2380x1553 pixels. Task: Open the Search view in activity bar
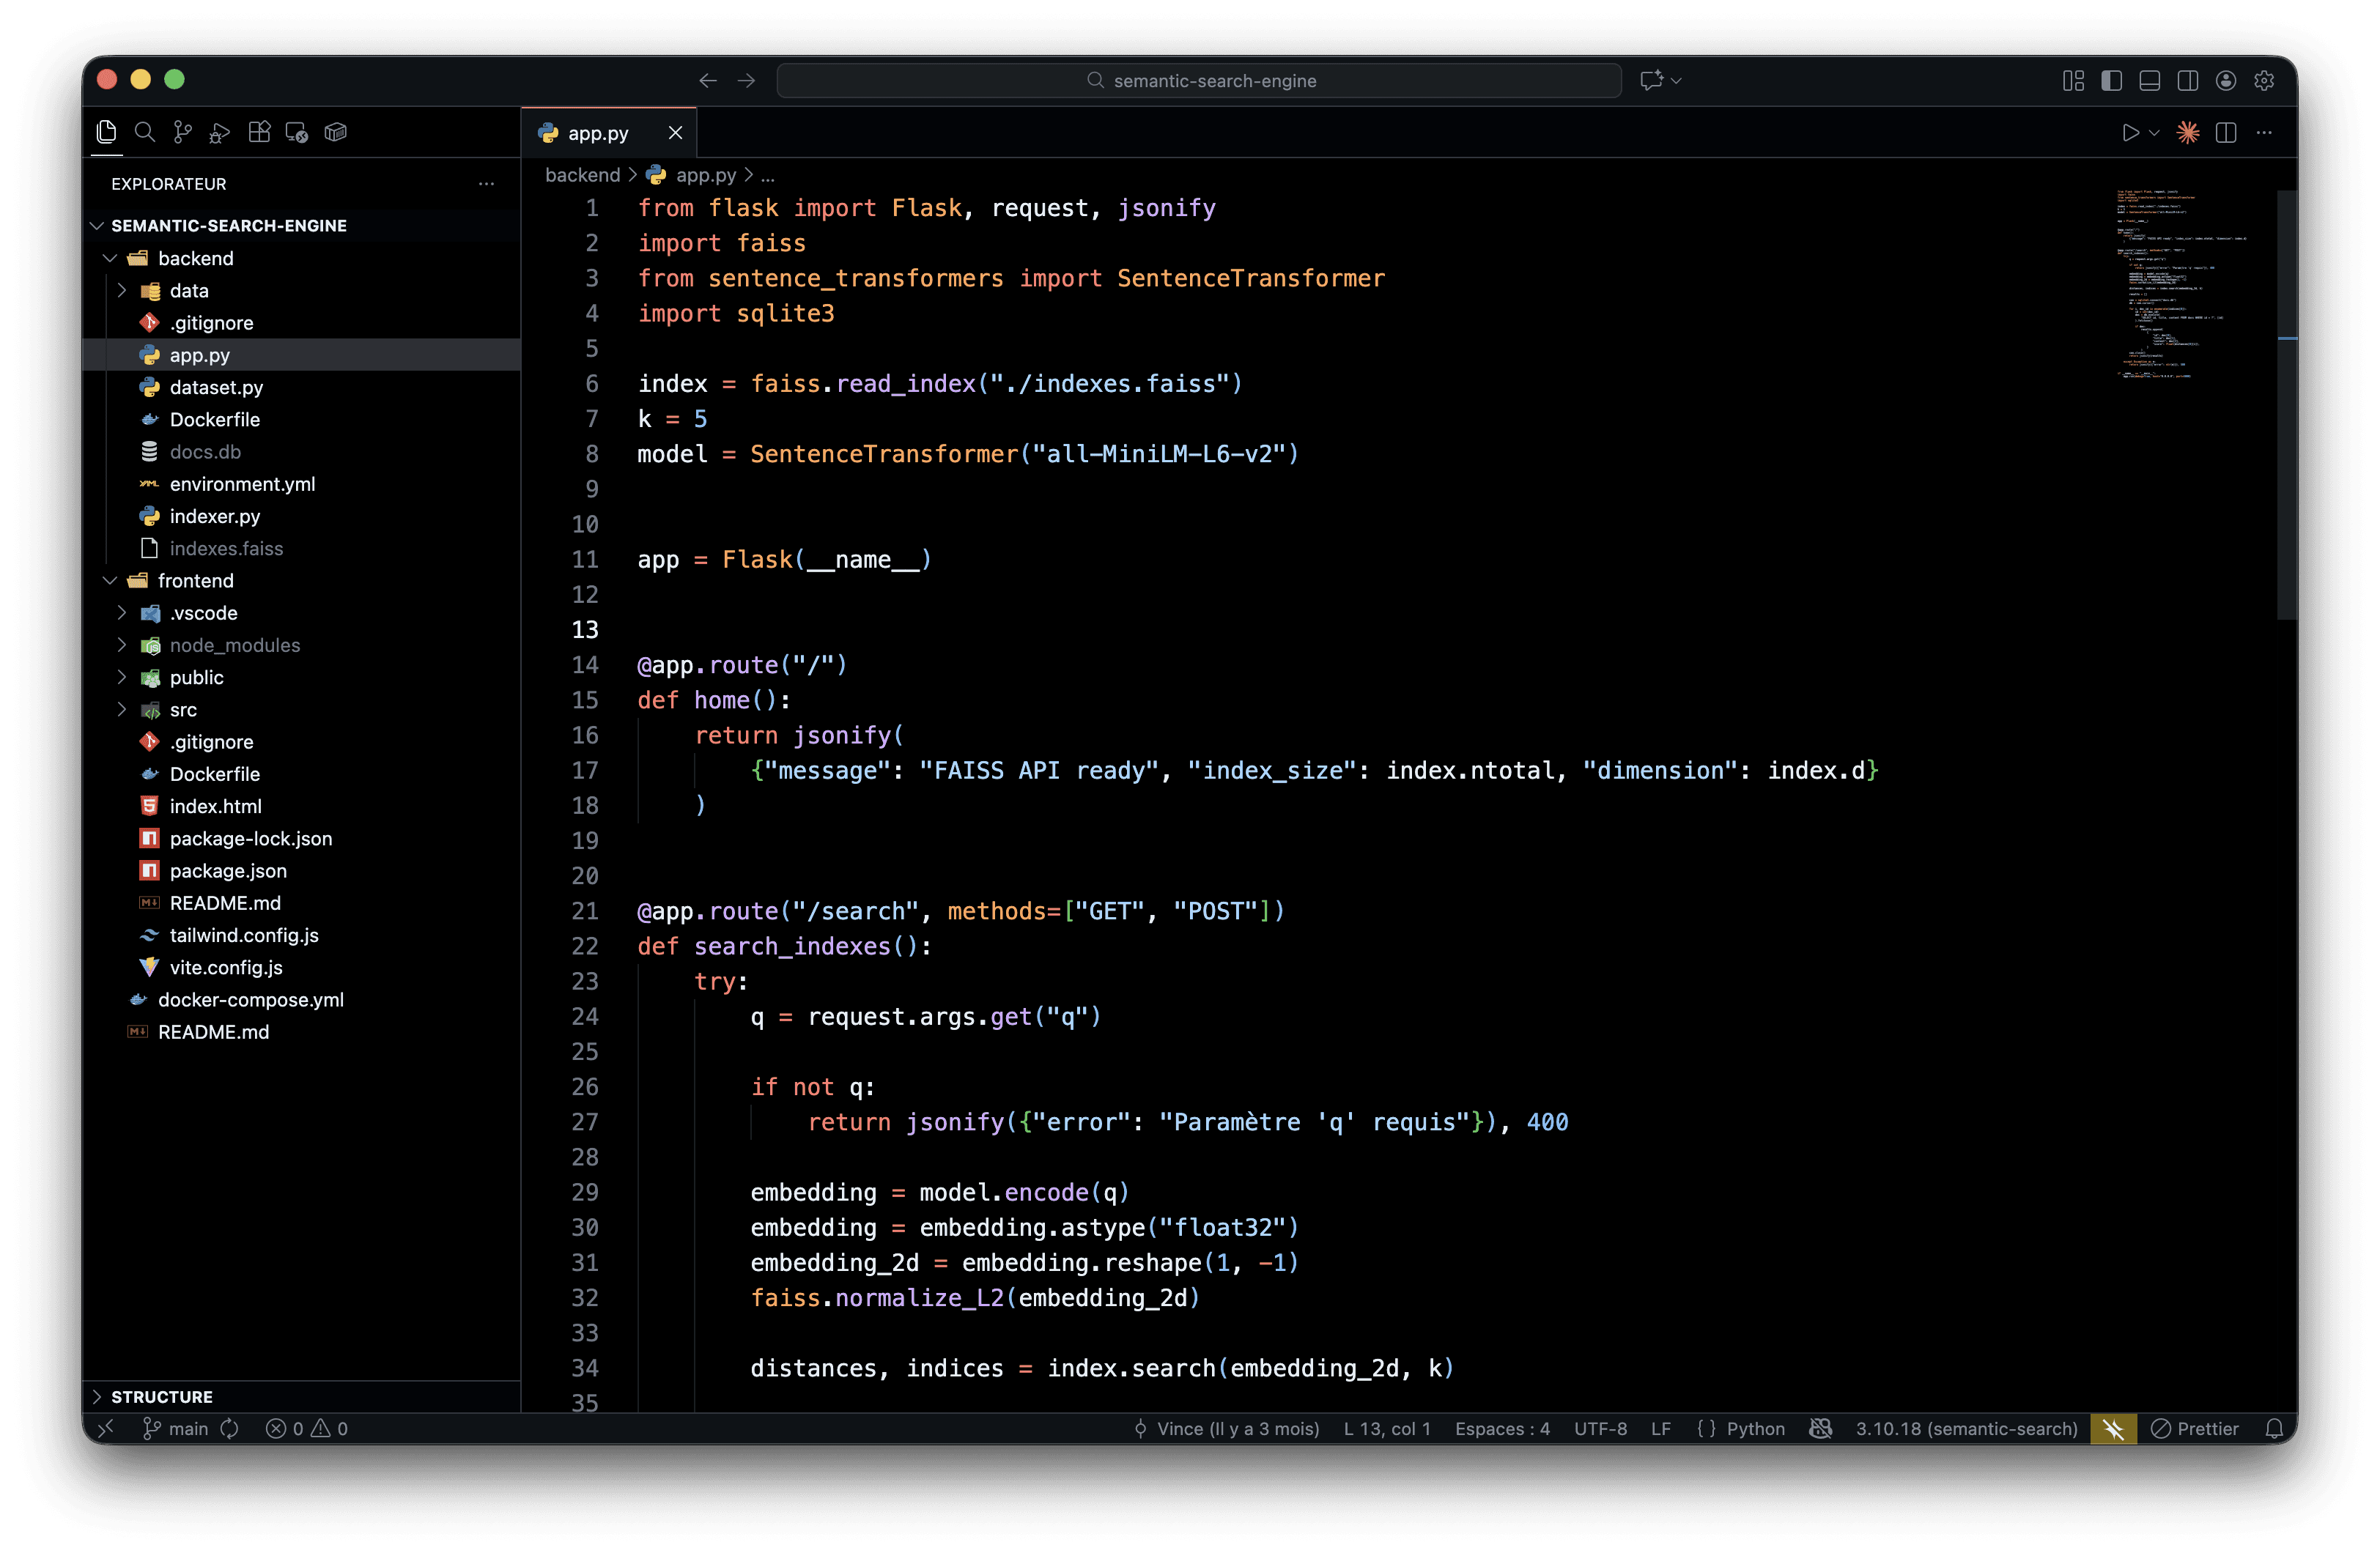144,132
